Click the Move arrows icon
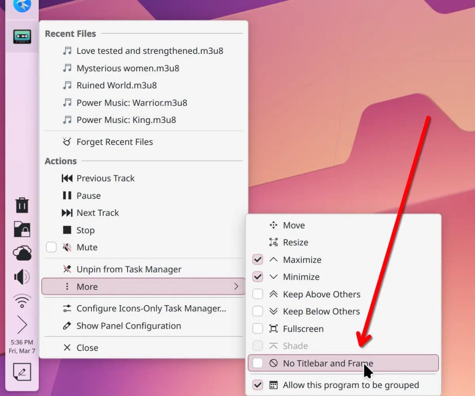 coord(274,225)
